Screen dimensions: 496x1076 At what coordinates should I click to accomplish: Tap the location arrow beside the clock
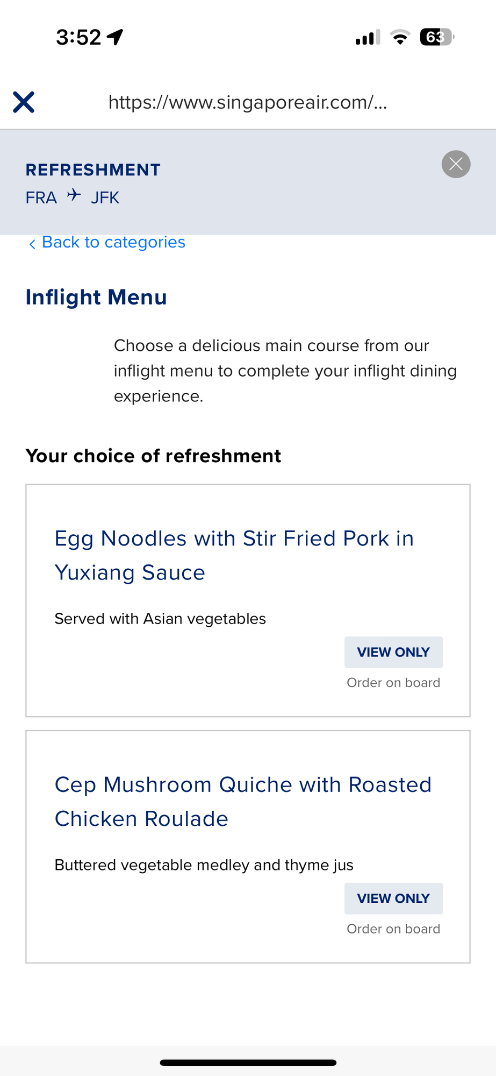(115, 37)
